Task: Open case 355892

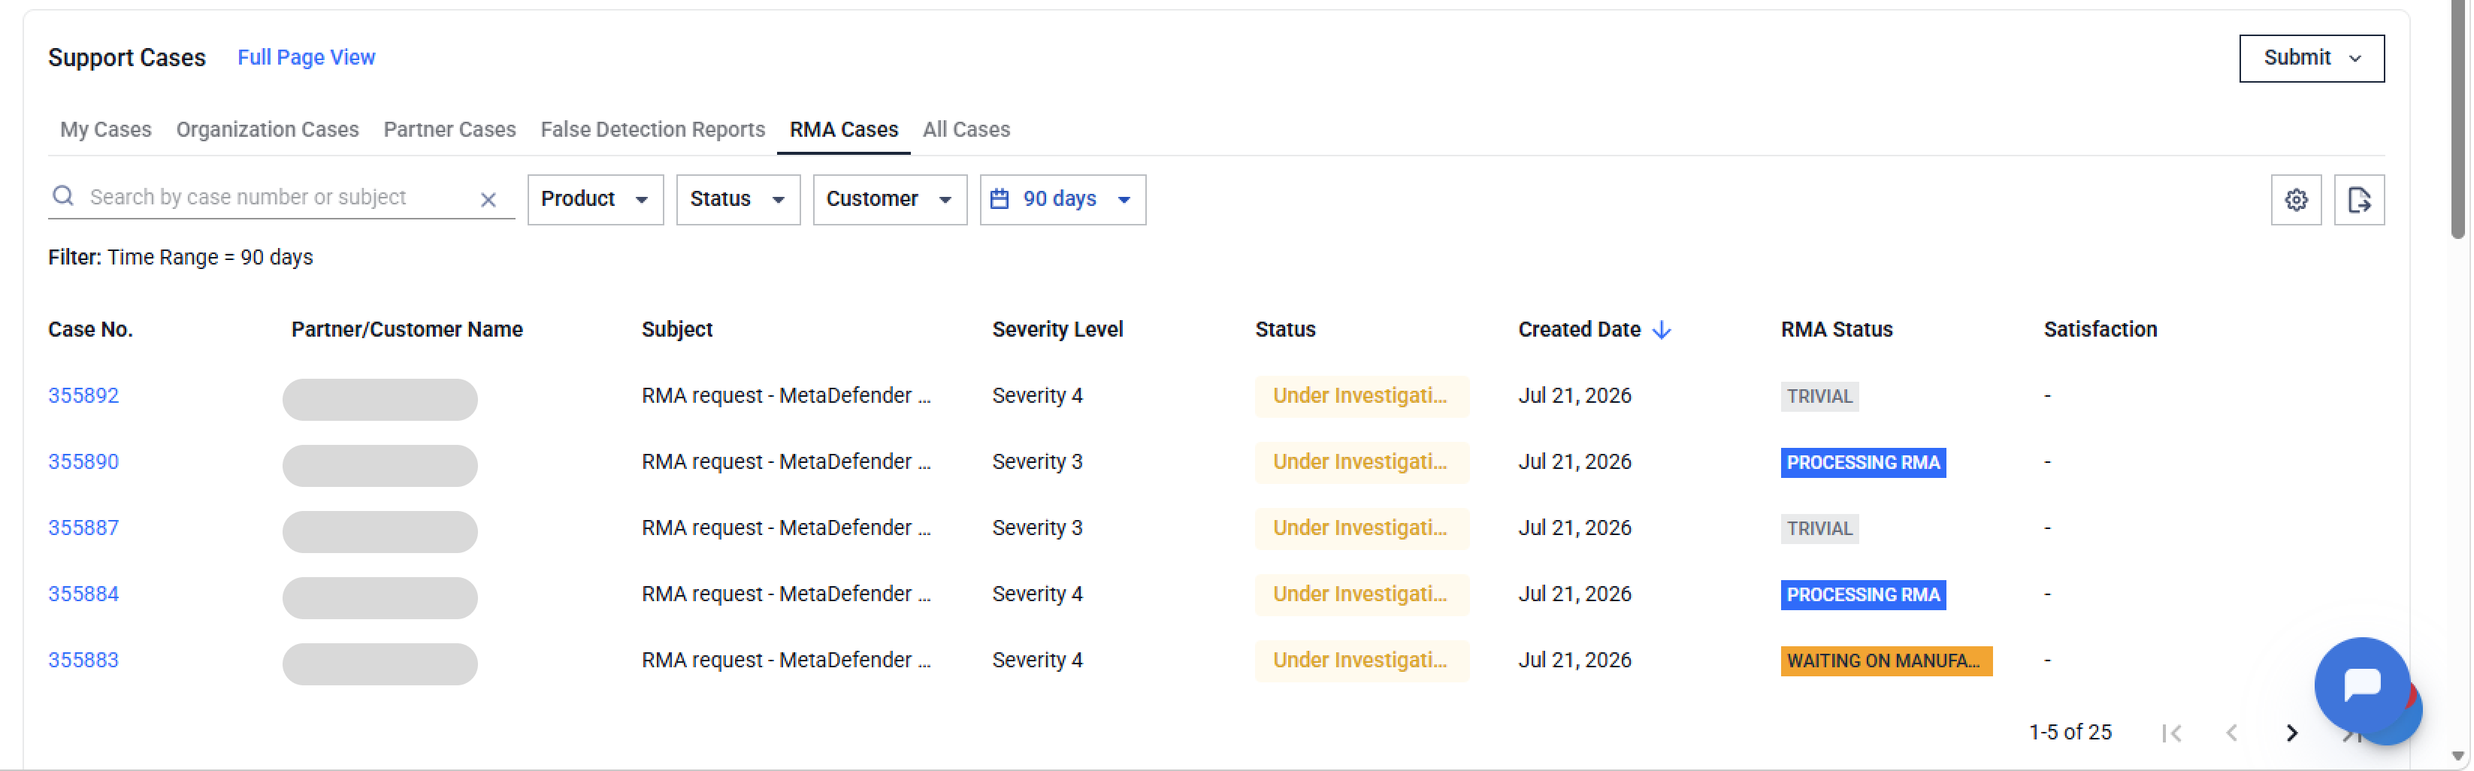Action: coord(83,395)
